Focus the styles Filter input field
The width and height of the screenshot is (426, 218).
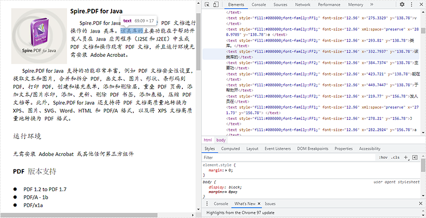(x=288, y=158)
